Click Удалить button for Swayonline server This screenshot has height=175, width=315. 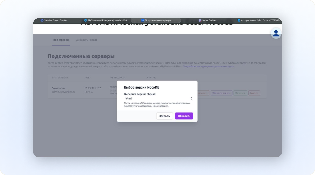254,93
